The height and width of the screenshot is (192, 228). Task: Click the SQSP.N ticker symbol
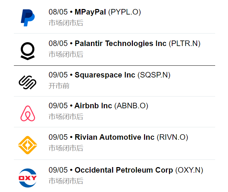154,75
